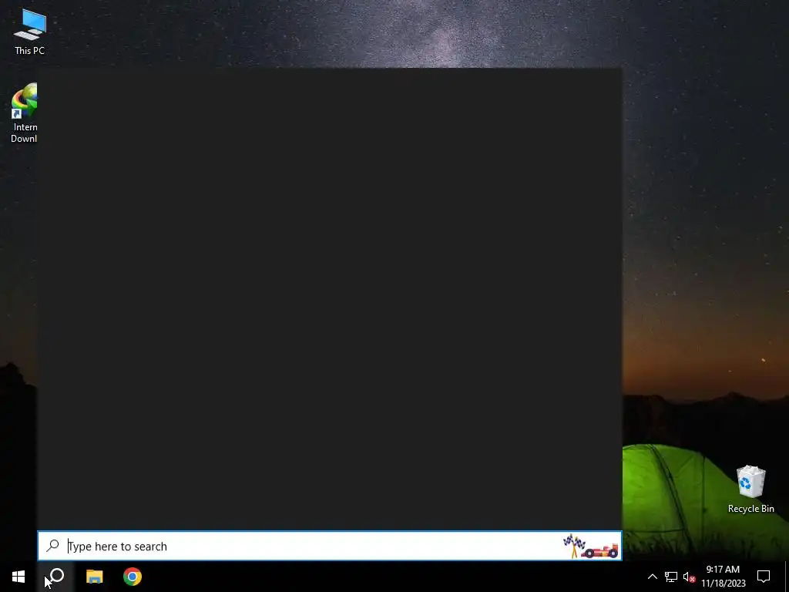Open the Windows Start menu
789x592 pixels.
[x=18, y=577]
